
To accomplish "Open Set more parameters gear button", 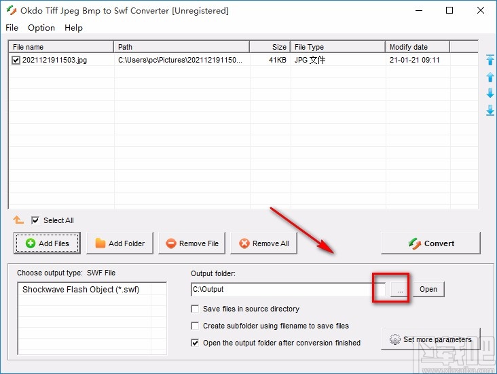I will tap(430, 339).
